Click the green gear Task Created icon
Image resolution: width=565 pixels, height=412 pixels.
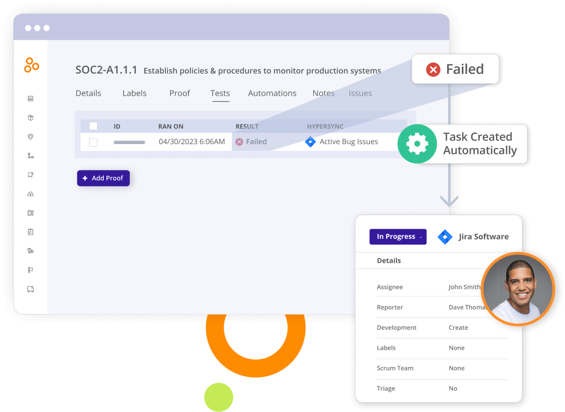pyautogui.click(x=417, y=144)
